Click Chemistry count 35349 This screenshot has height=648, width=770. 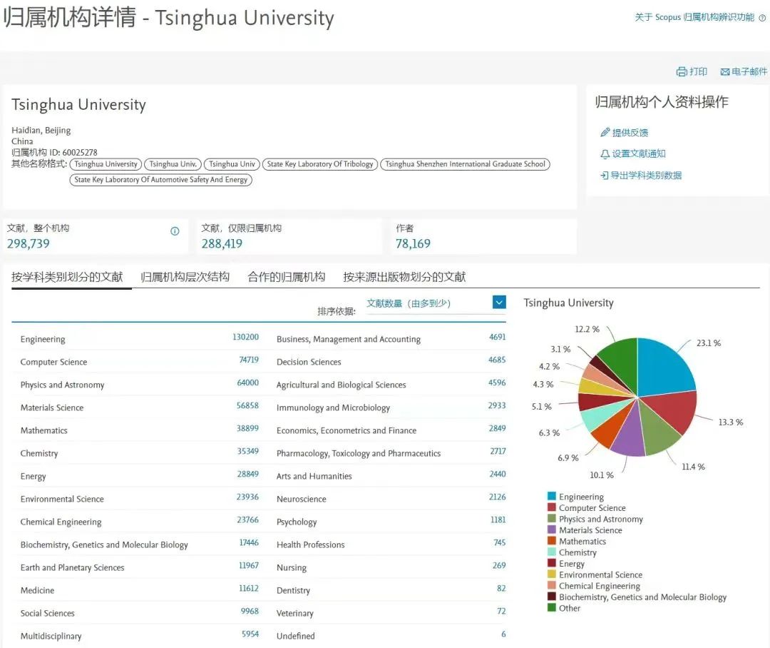(248, 451)
